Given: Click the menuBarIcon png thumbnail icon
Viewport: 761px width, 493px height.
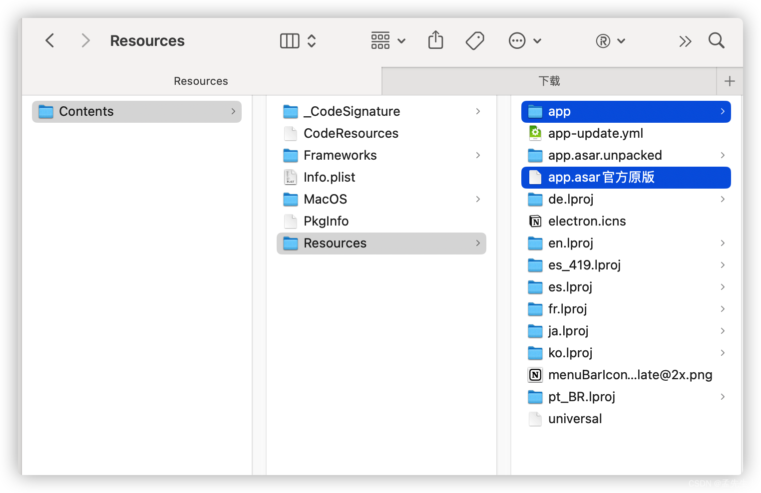Looking at the screenshot, I should [535, 375].
